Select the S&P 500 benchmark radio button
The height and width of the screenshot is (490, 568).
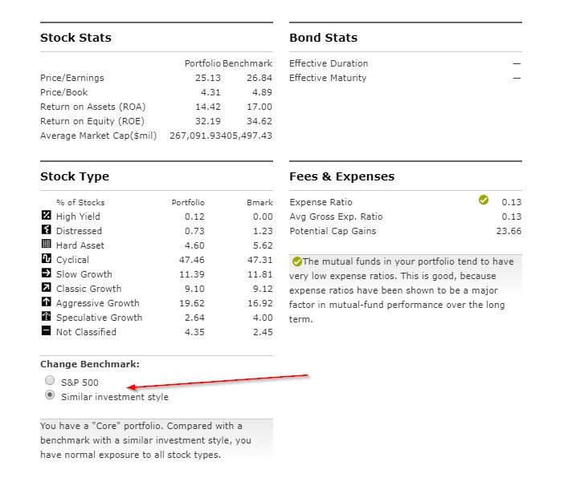click(50, 381)
